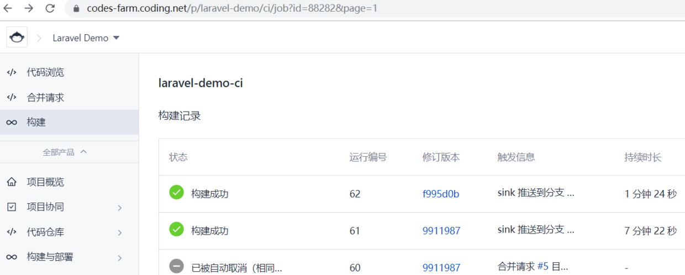Click the 运行编号 column header

[x=368, y=157]
